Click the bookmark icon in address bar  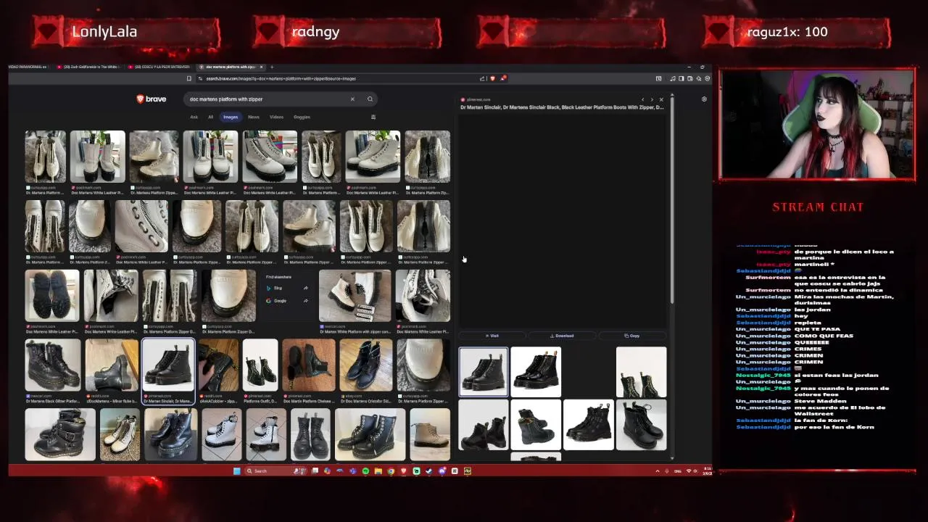189,78
